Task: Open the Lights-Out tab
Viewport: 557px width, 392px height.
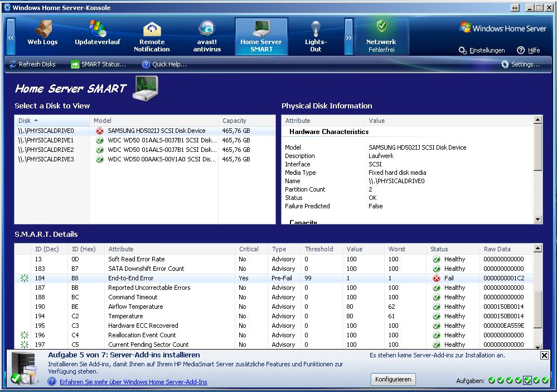Action: [x=316, y=36]
